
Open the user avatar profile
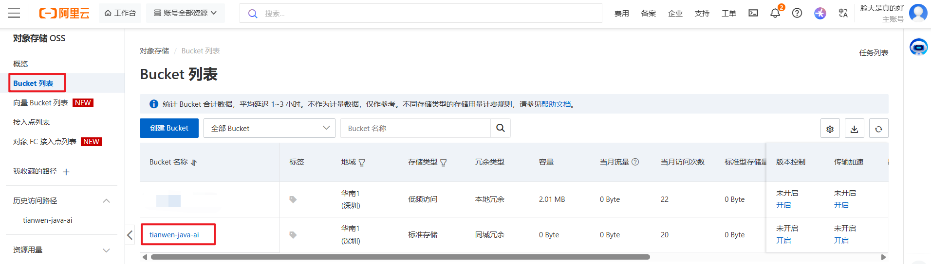(x=918, y=13)
